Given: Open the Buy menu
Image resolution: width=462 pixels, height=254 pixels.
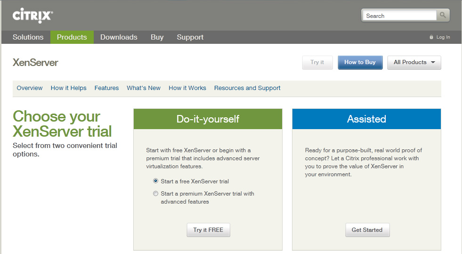Looking at the screenshot, I should pos(157,37).
